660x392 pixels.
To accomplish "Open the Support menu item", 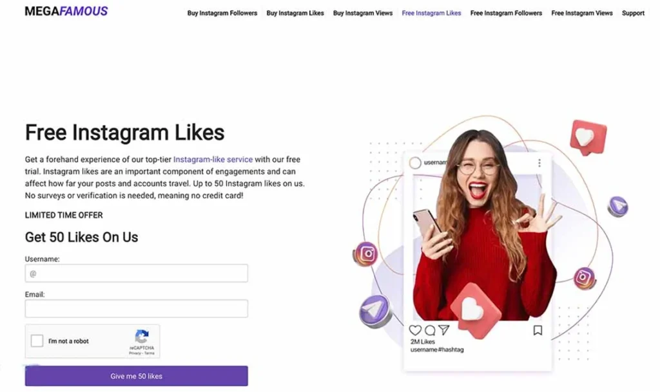I will (x=633, y=13).
